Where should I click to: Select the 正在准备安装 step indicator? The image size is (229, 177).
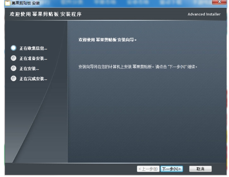click(x=13, y=58)
